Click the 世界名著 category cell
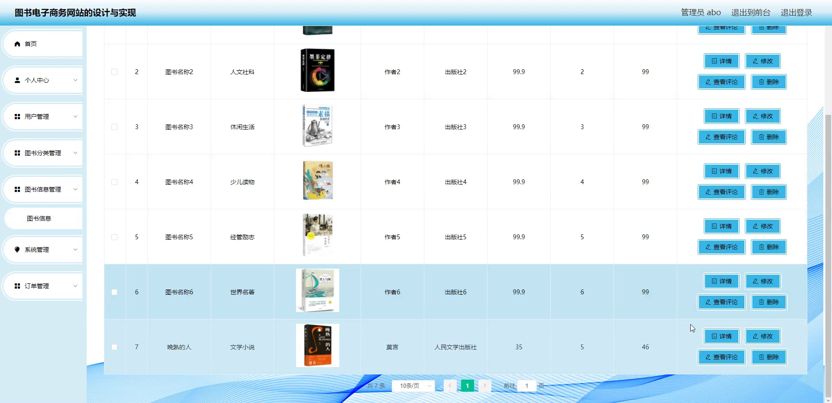The width and height of the screenshot is (832, 403). pyautogui.click(x=242, y=292)
